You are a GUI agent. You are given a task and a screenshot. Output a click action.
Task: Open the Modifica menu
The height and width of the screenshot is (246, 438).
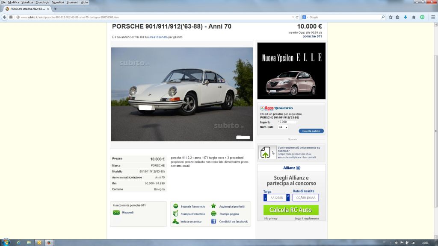(x=13, y=2)
